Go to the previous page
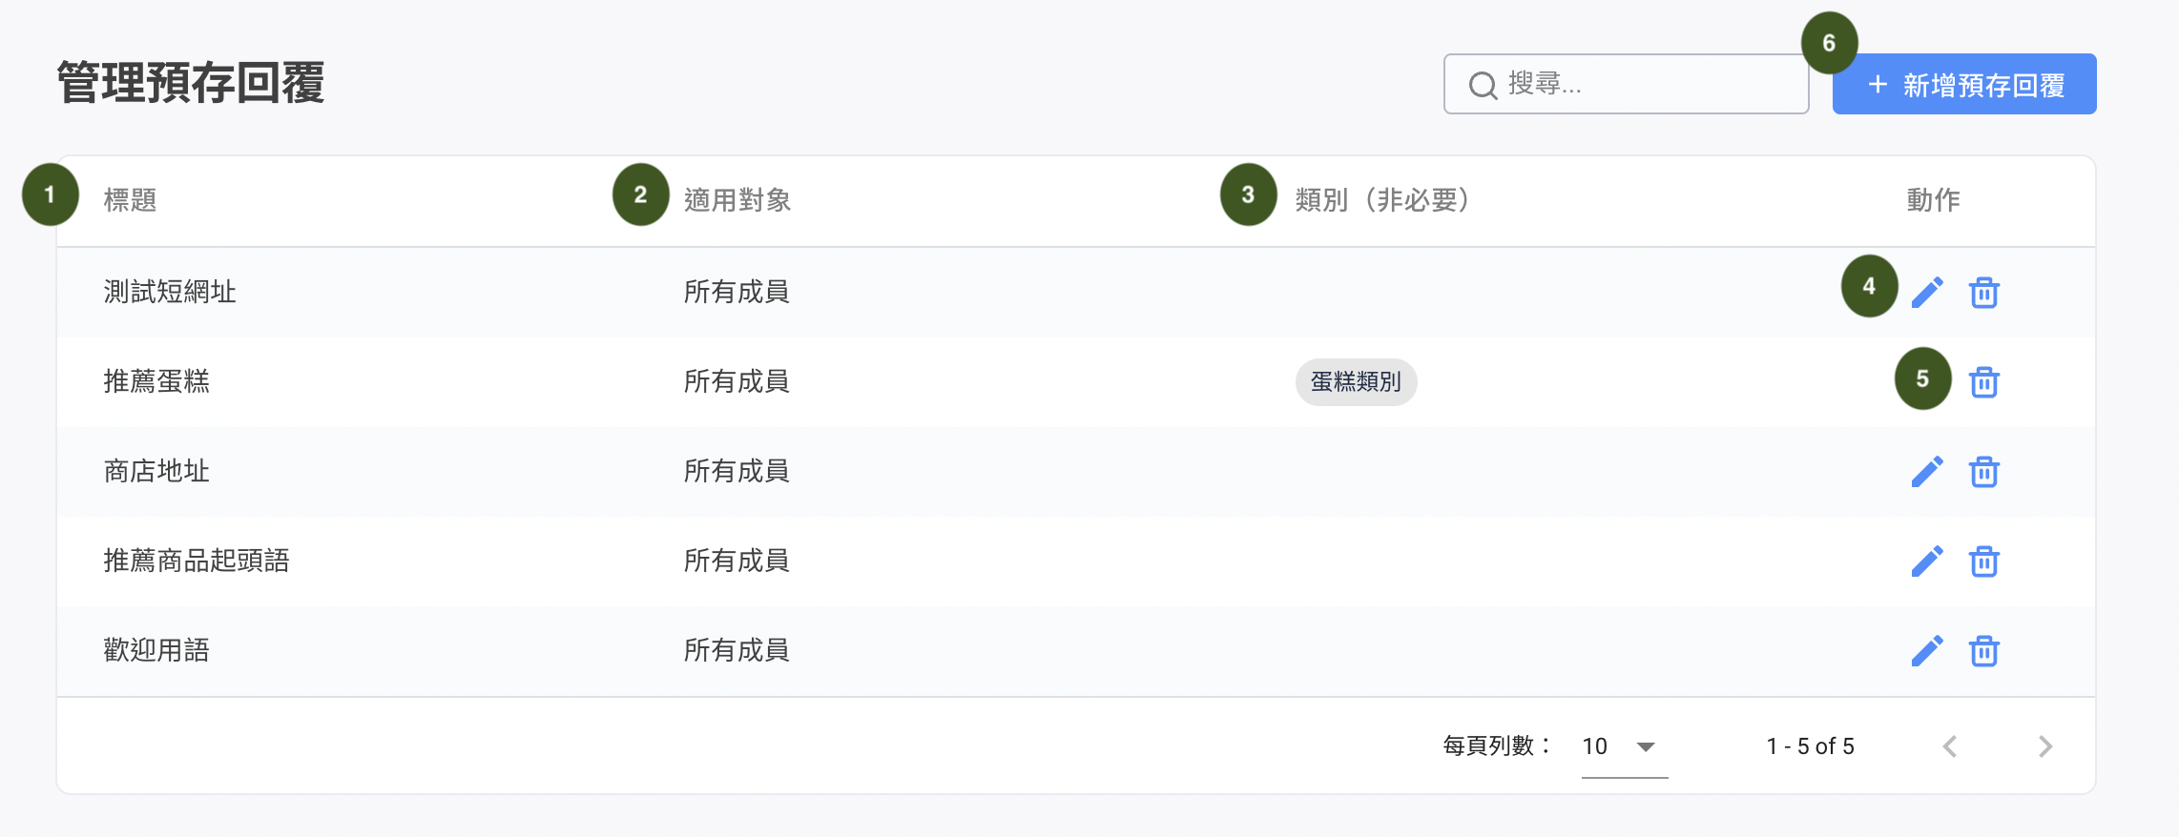2179x837 pixels. point(1950,746)
